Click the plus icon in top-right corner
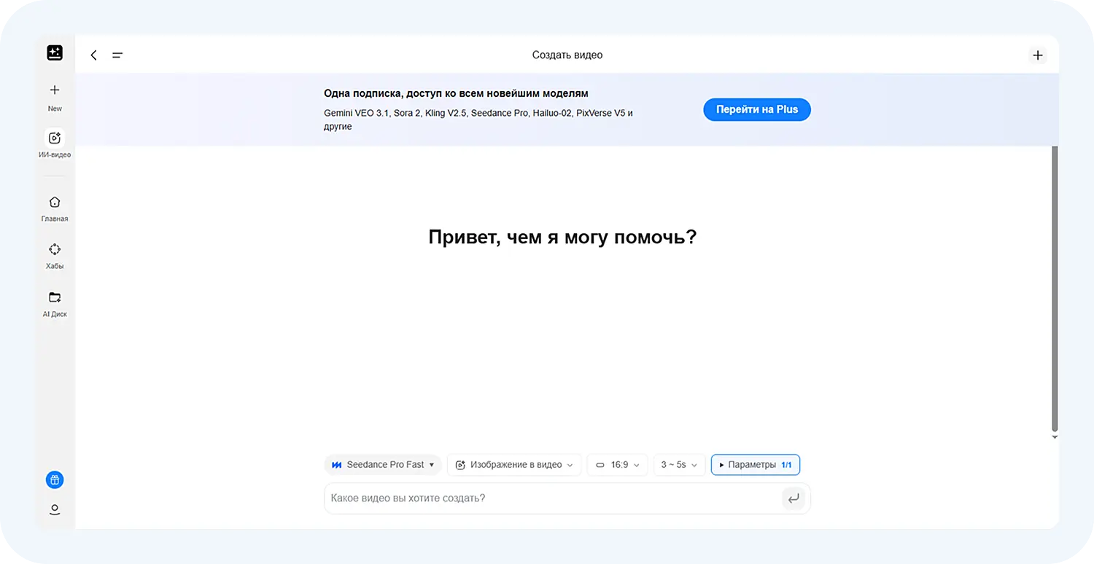Viewport: 1094px width, 564px height. tap(1038, 55)
